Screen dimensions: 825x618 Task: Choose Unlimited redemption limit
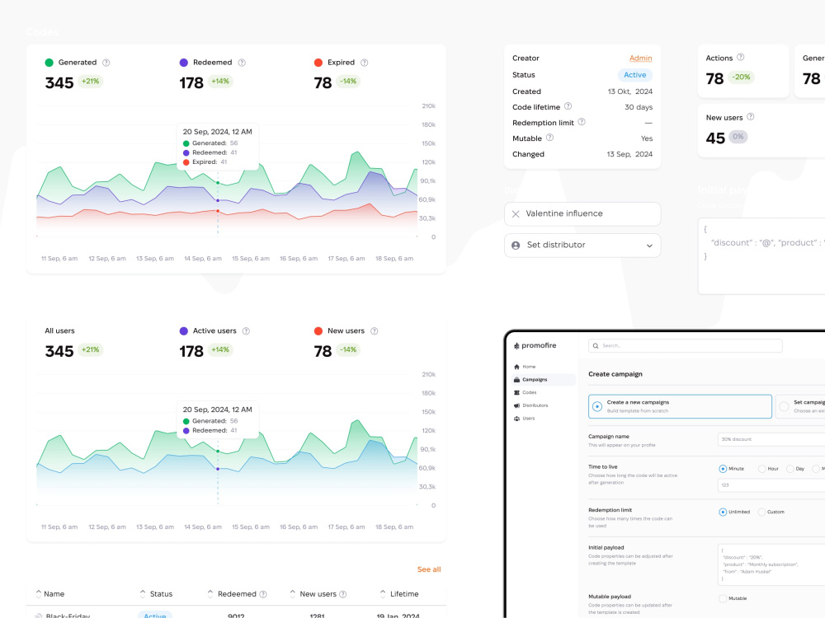coord(723,512)
